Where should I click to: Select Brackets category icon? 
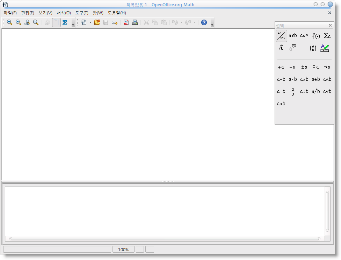313,48
